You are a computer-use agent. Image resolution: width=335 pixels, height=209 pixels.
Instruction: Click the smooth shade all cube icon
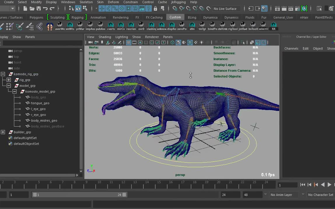178,42
